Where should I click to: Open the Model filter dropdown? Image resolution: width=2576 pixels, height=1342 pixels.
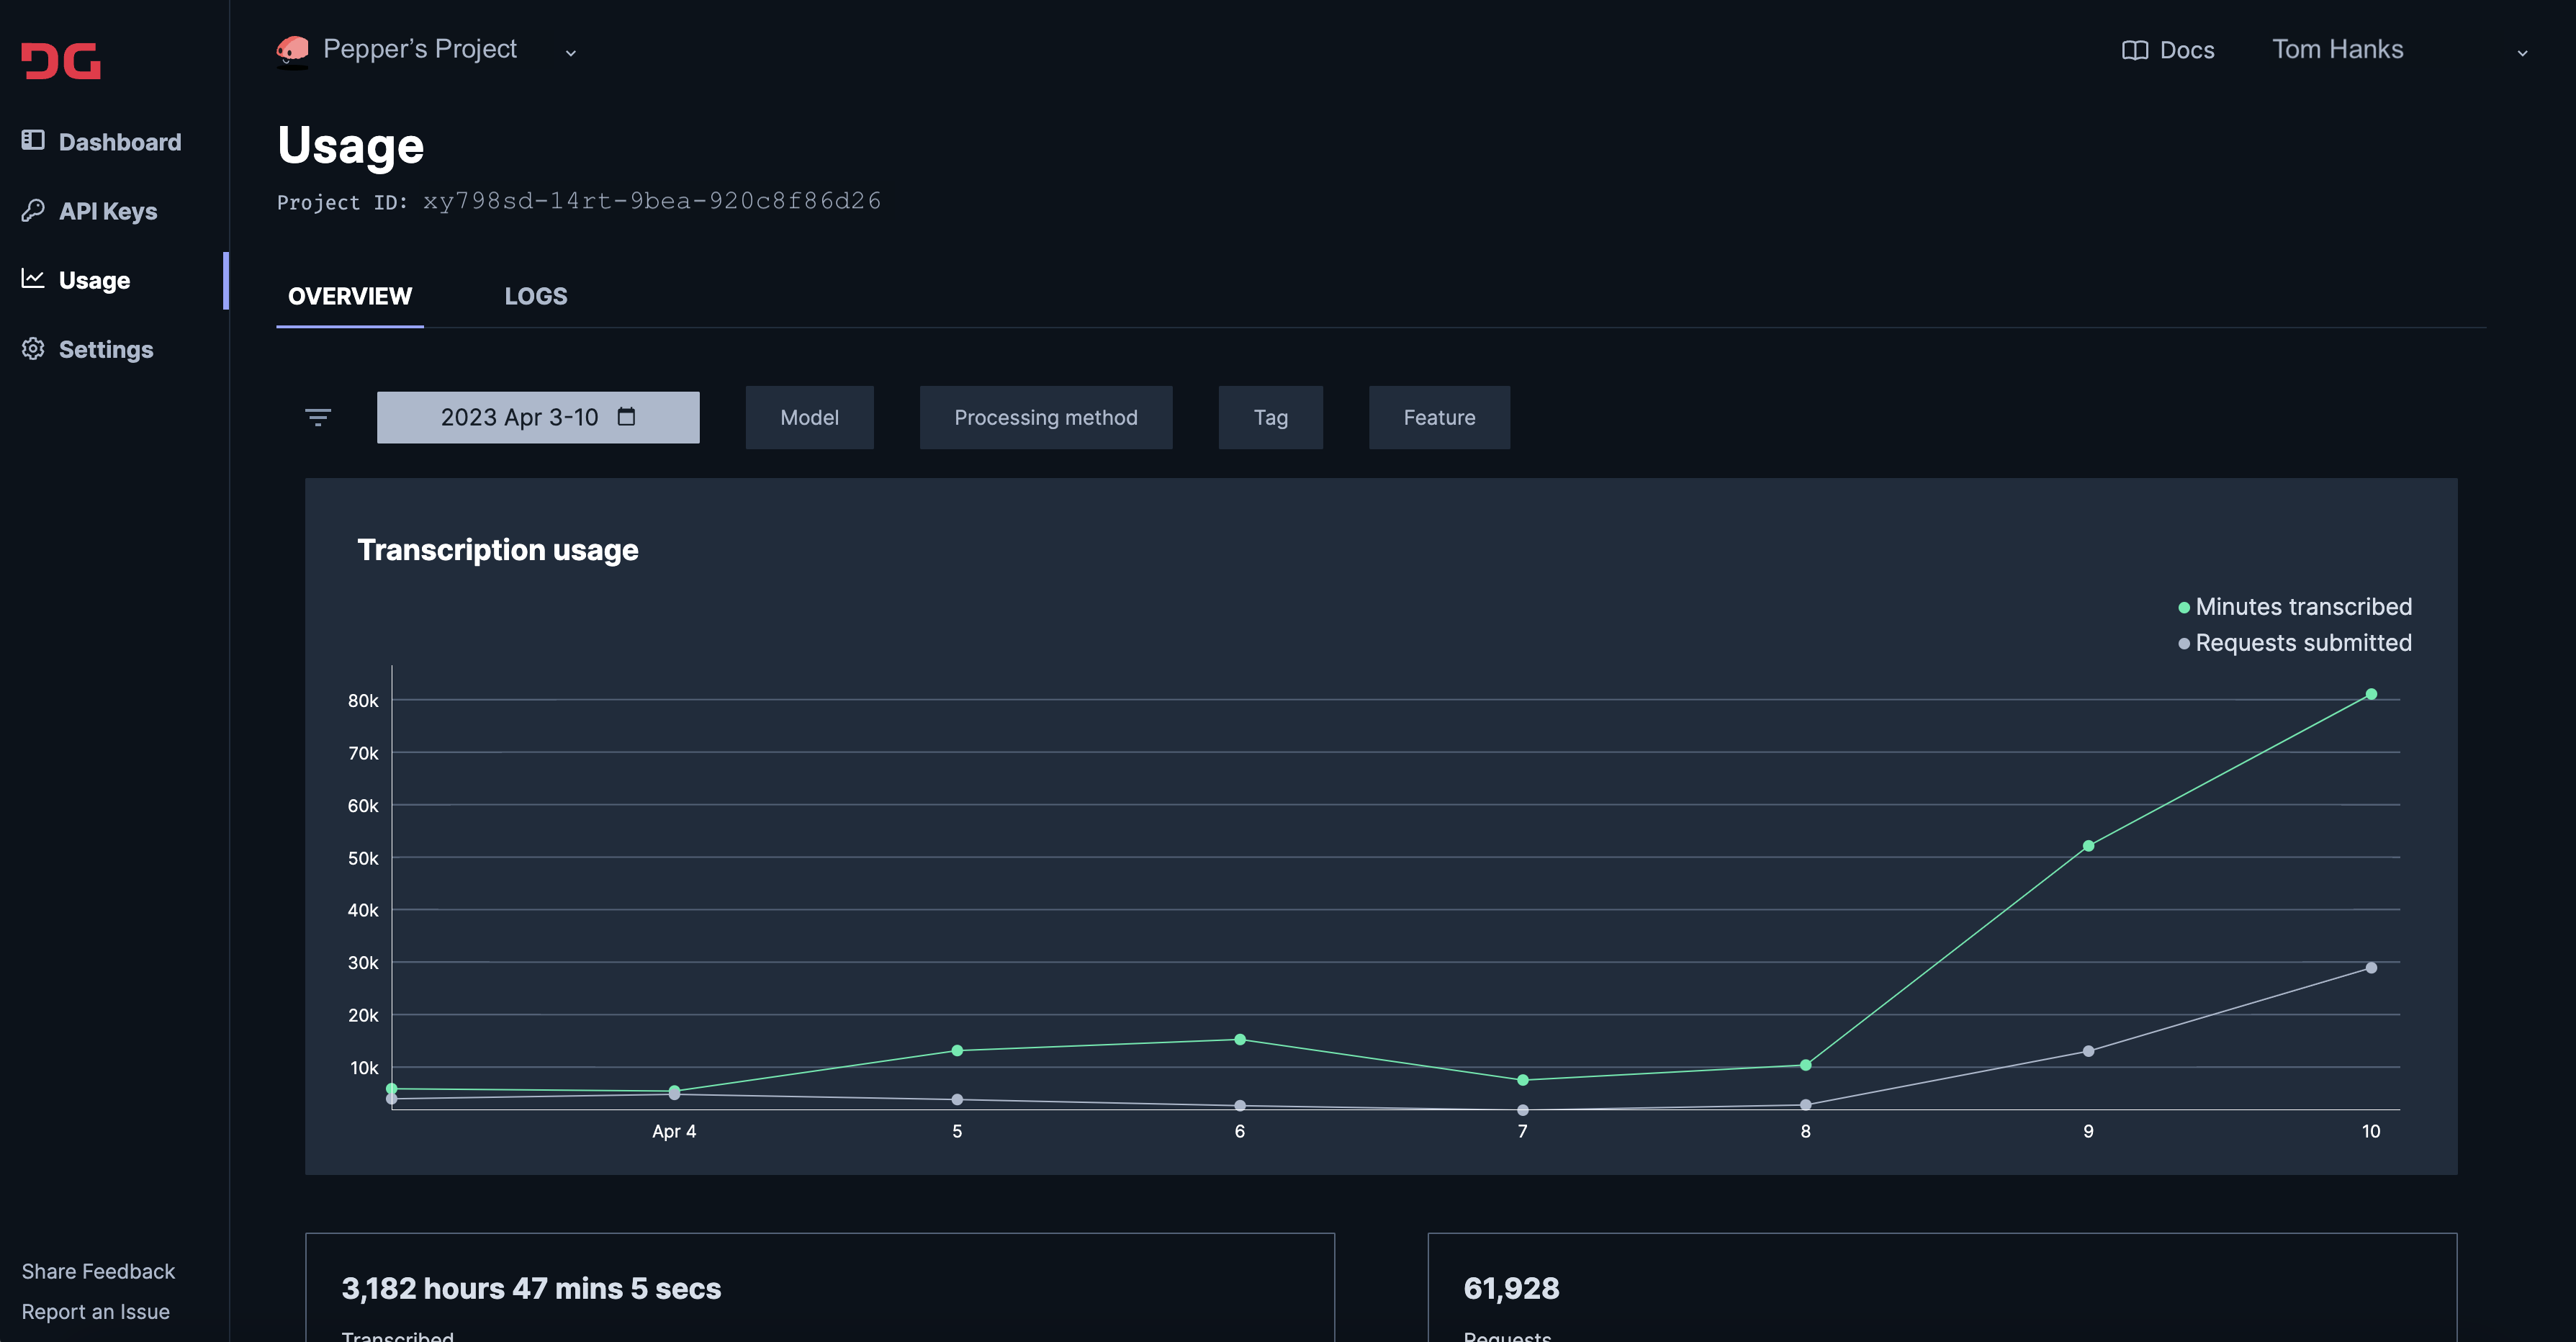pyautogui.click(x=809, y=417)
